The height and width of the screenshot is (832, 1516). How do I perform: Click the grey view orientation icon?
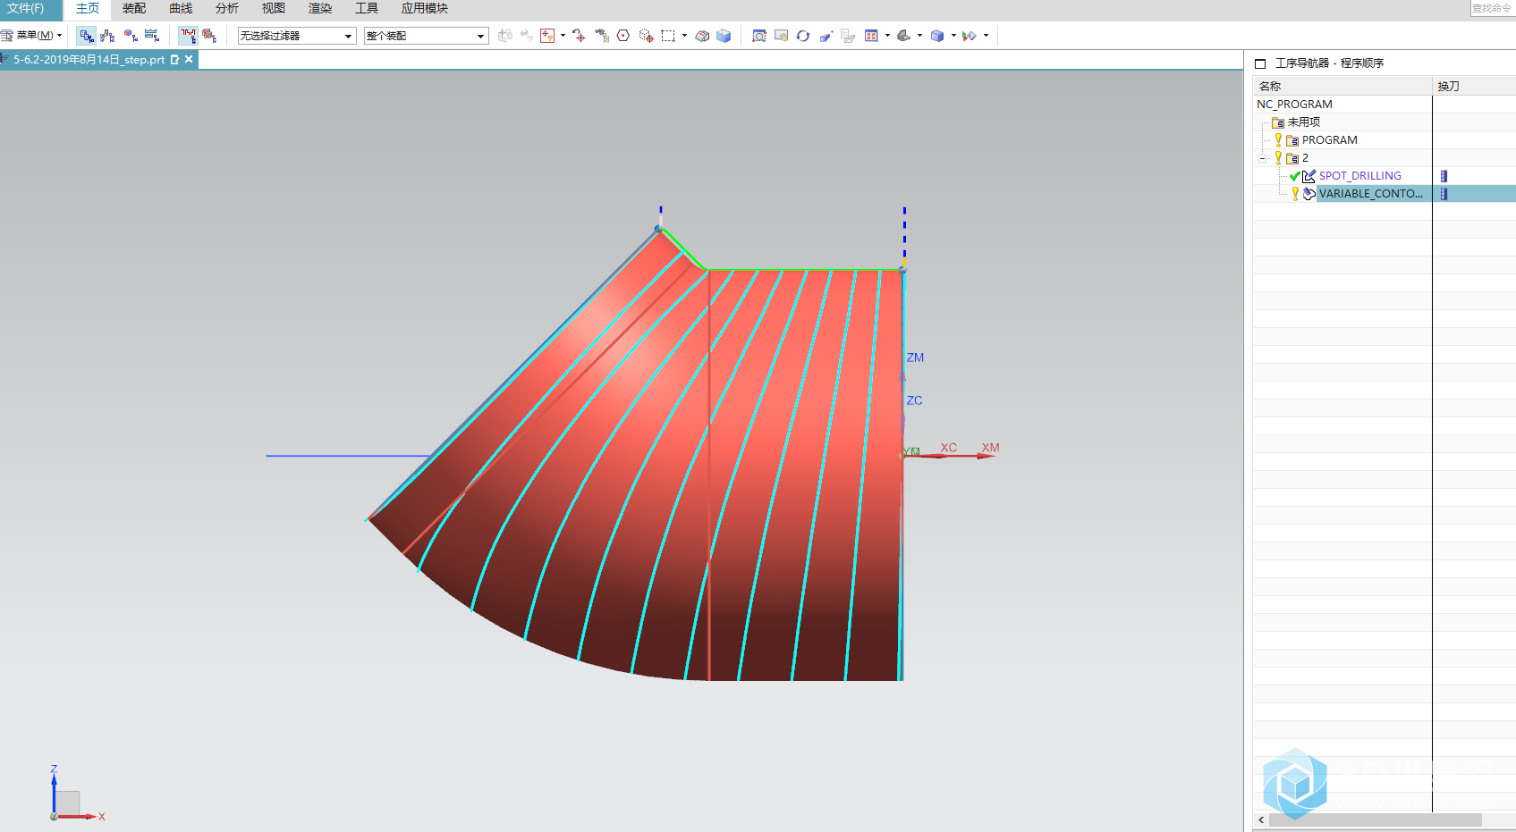(x=904, y=36)
